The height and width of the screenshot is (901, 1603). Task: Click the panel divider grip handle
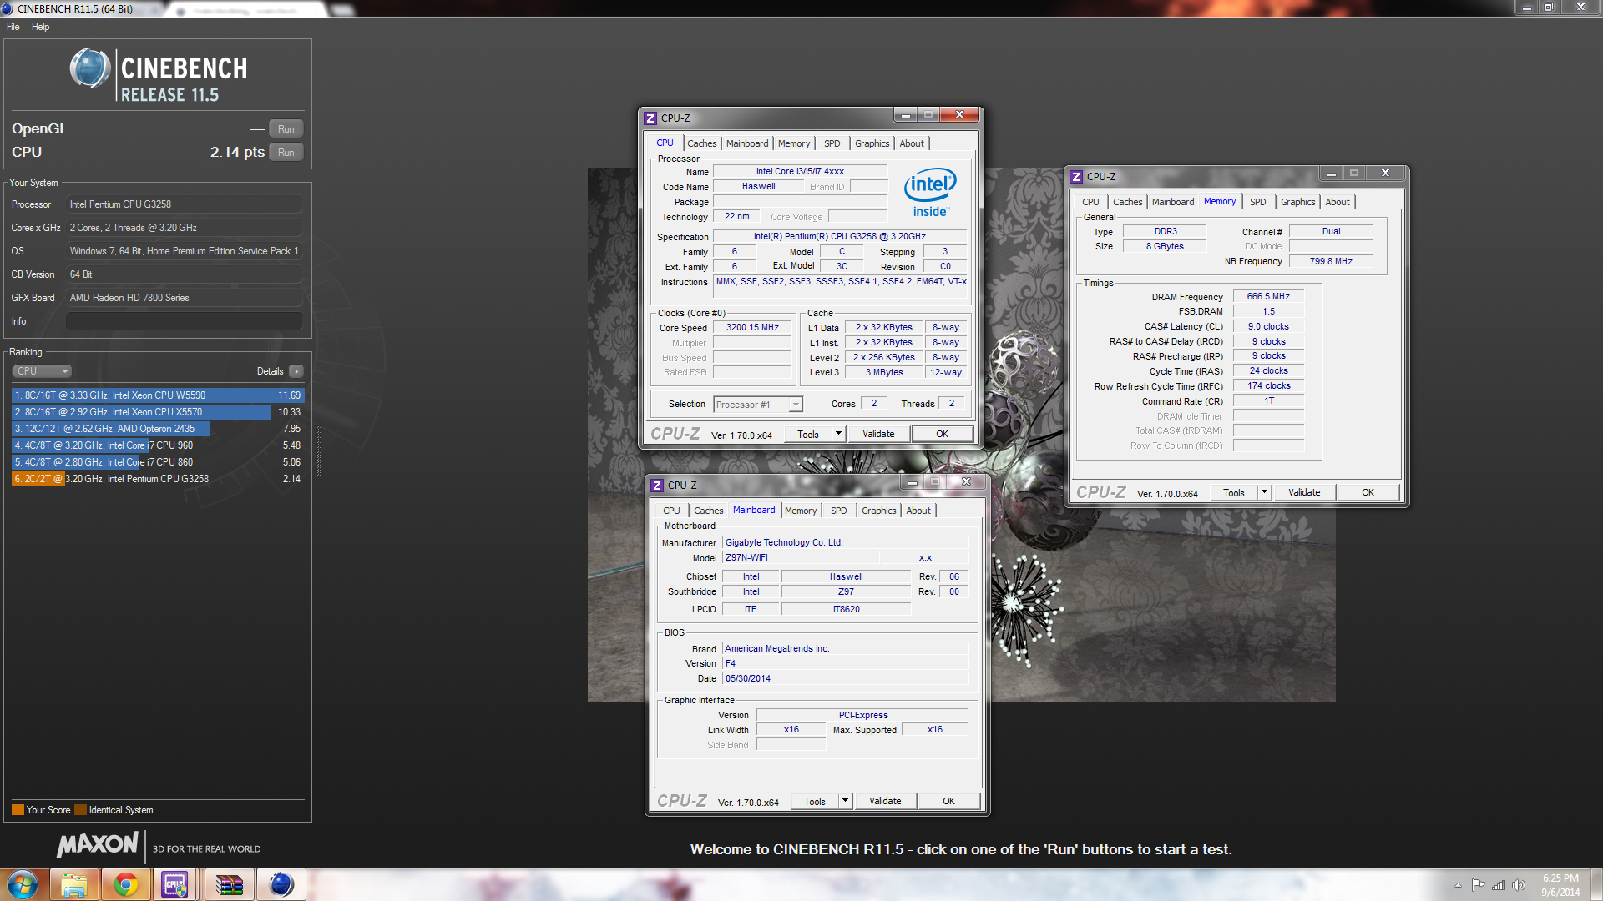319,450
